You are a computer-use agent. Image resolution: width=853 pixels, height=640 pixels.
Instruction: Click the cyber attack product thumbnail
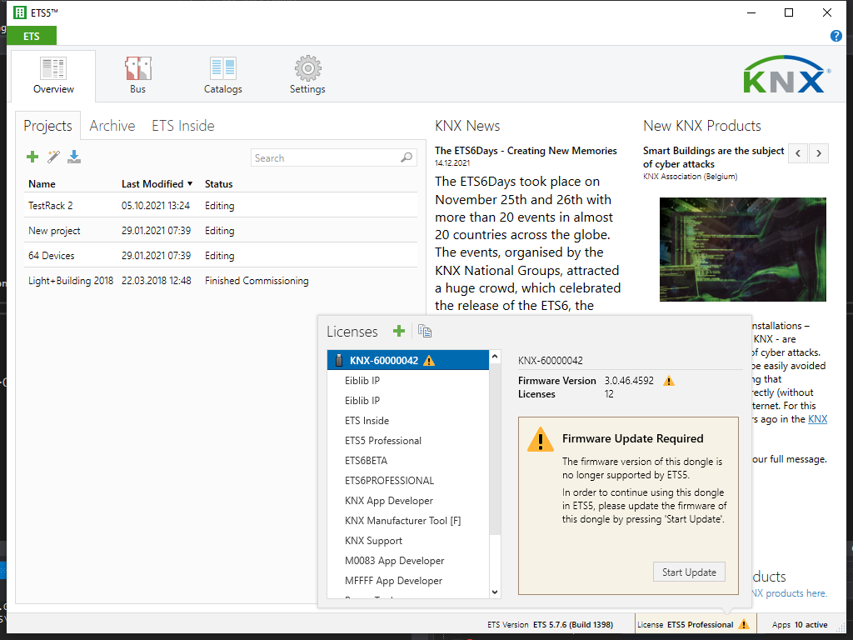742,249
